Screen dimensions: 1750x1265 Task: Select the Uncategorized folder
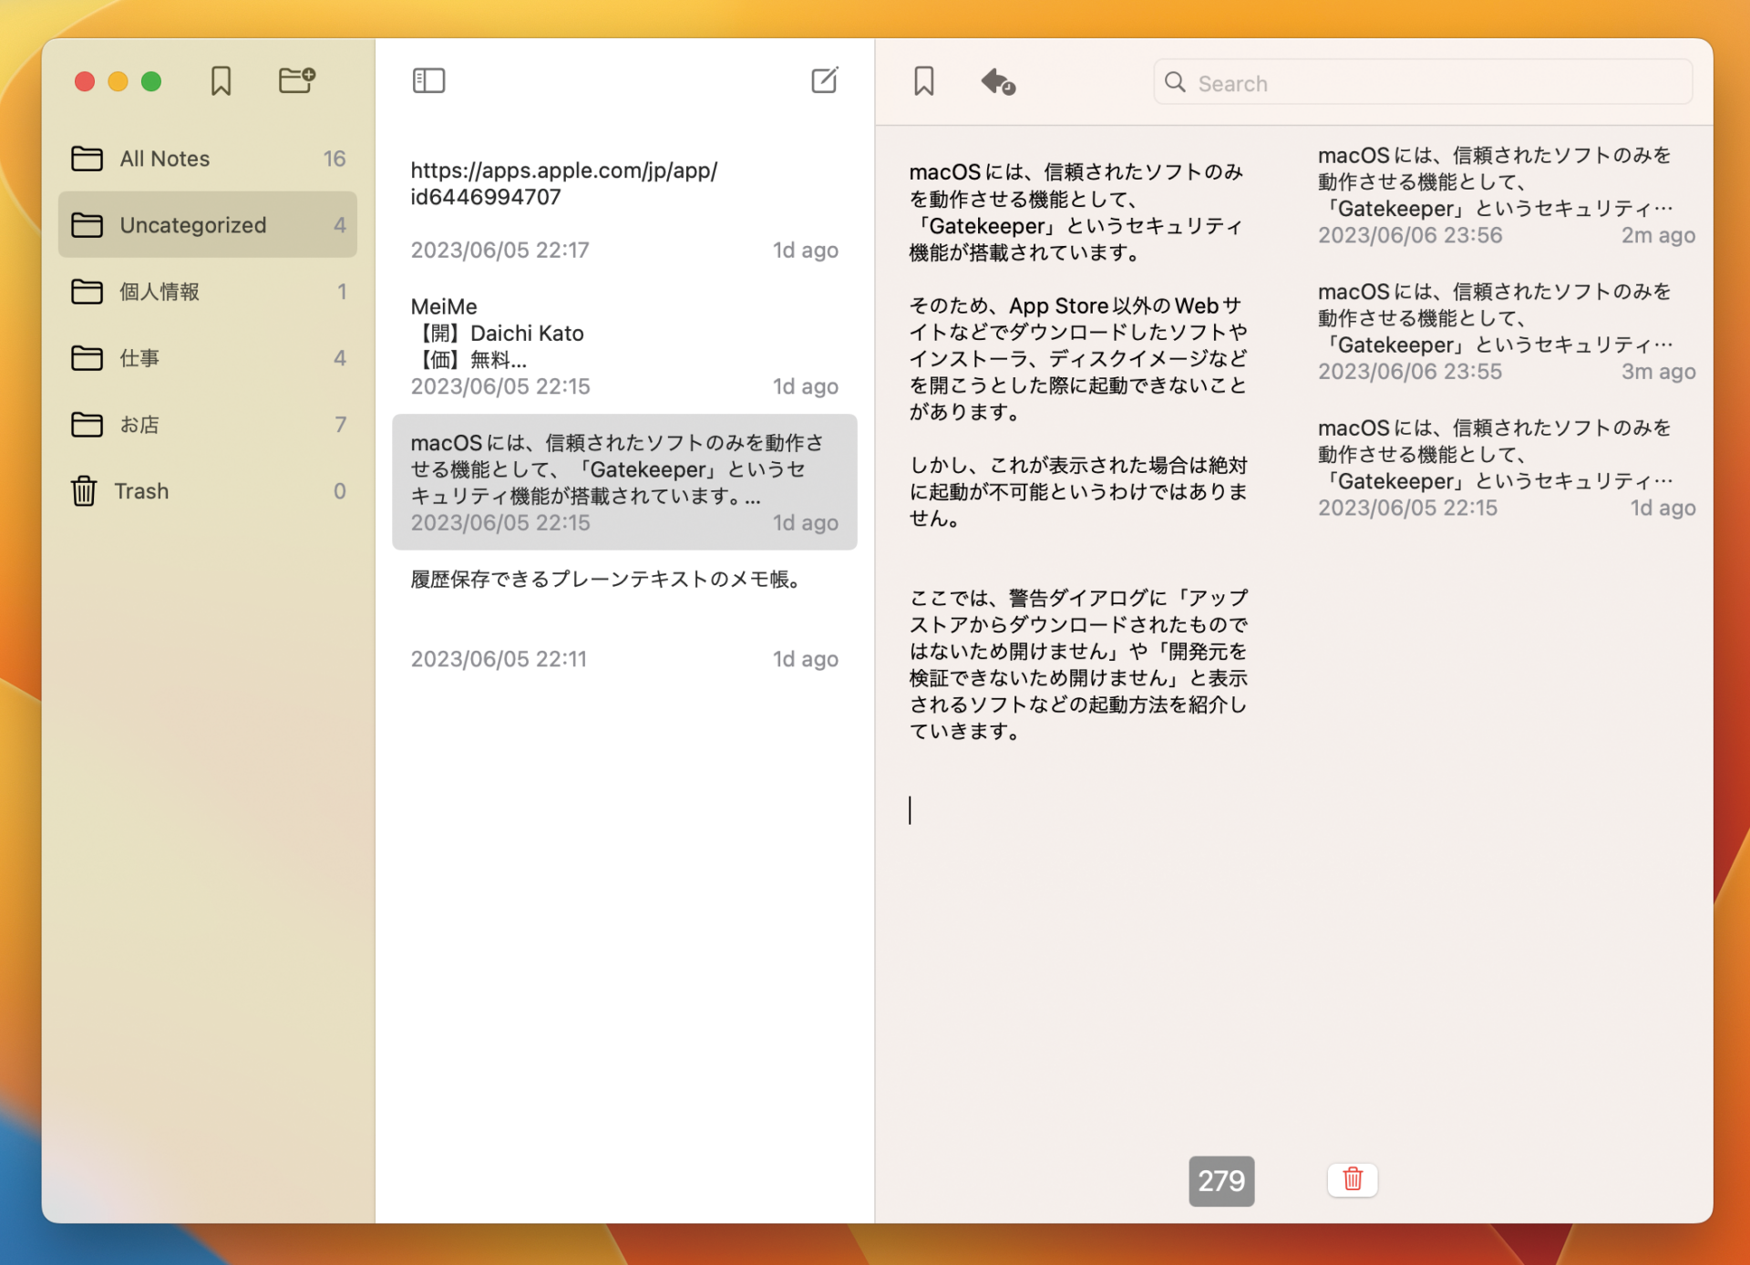click(x=208, y=225)
